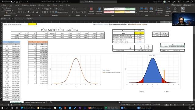Go to the Datos ribbon tab
The image size is (195, 110).
pos(48,5)
